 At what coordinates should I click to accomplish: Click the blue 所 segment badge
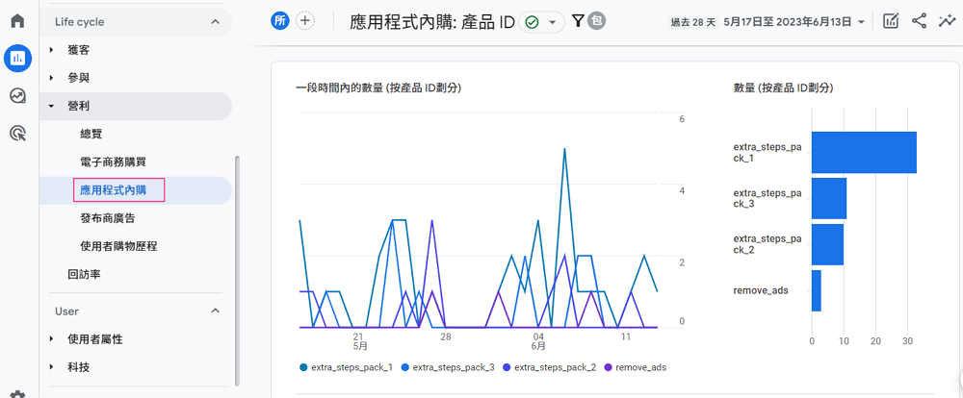click(x=280, y=21)
